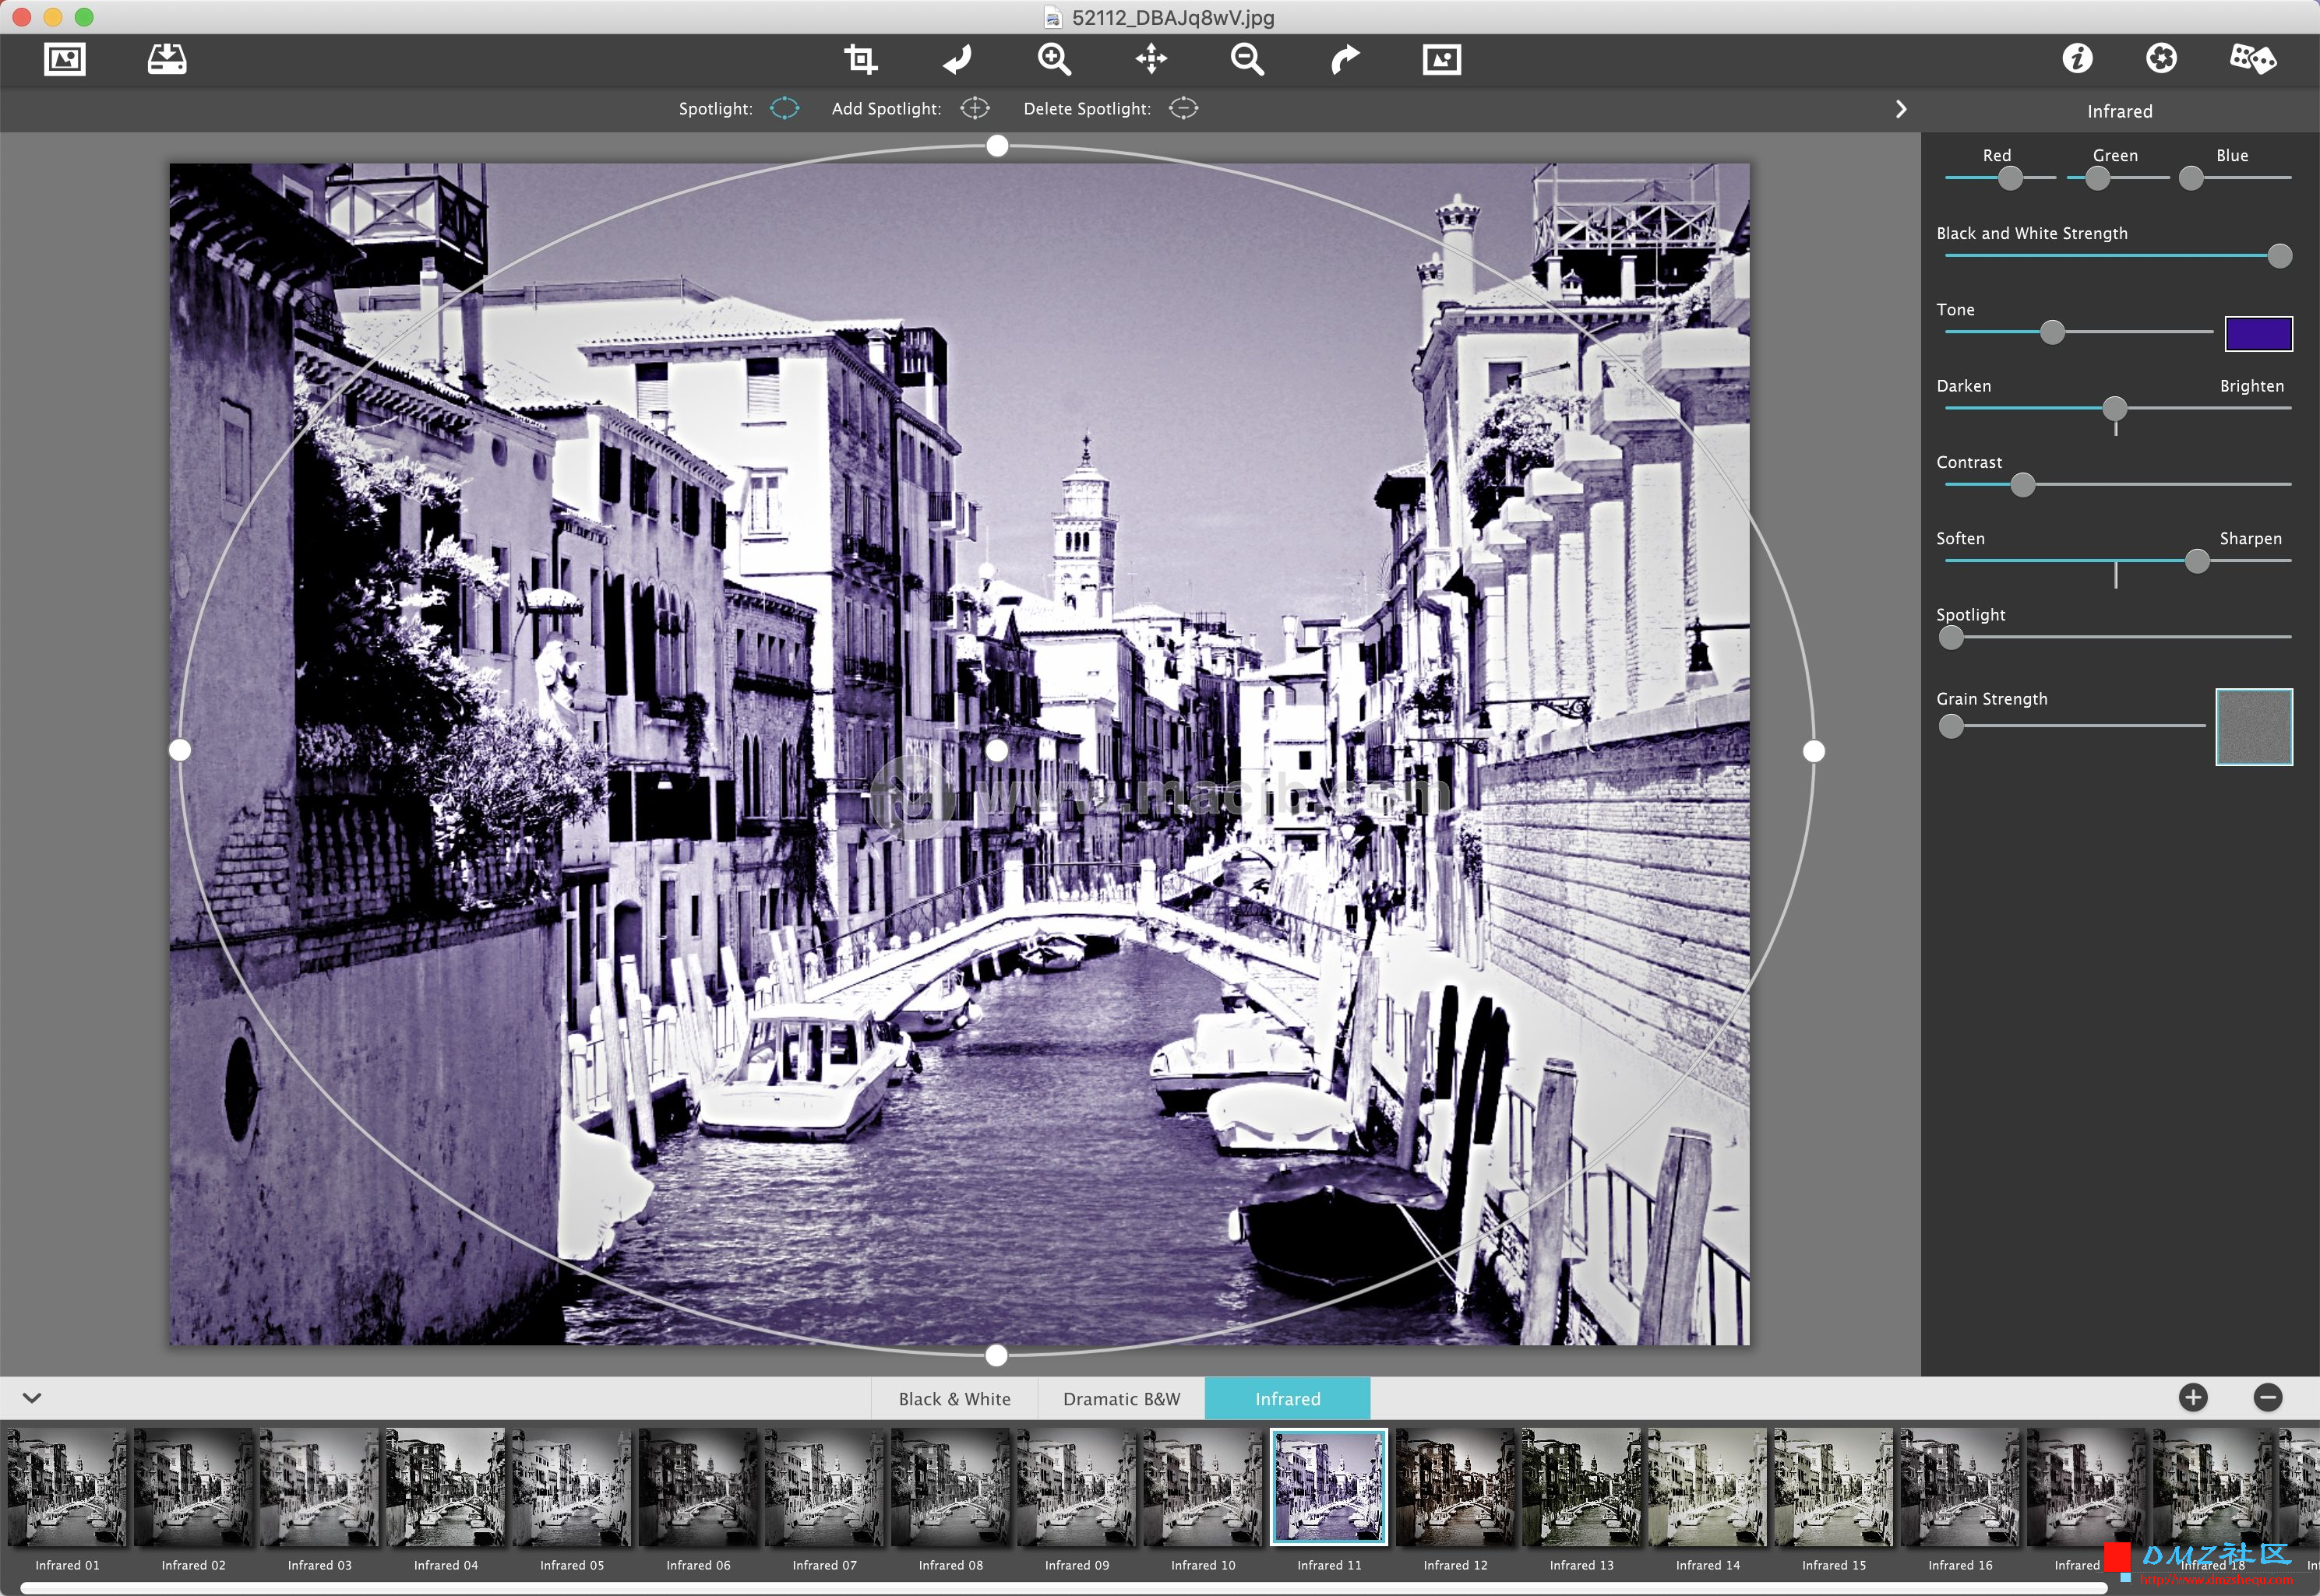This screenshot has height=1596, width=2320.
Task: Select the Move pan tool
Action: [1151, 59]
